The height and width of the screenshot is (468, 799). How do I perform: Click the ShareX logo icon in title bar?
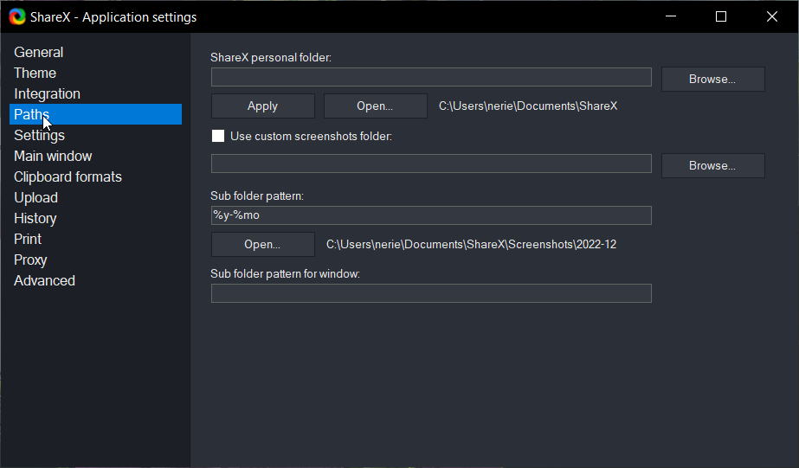click(17, 16)
